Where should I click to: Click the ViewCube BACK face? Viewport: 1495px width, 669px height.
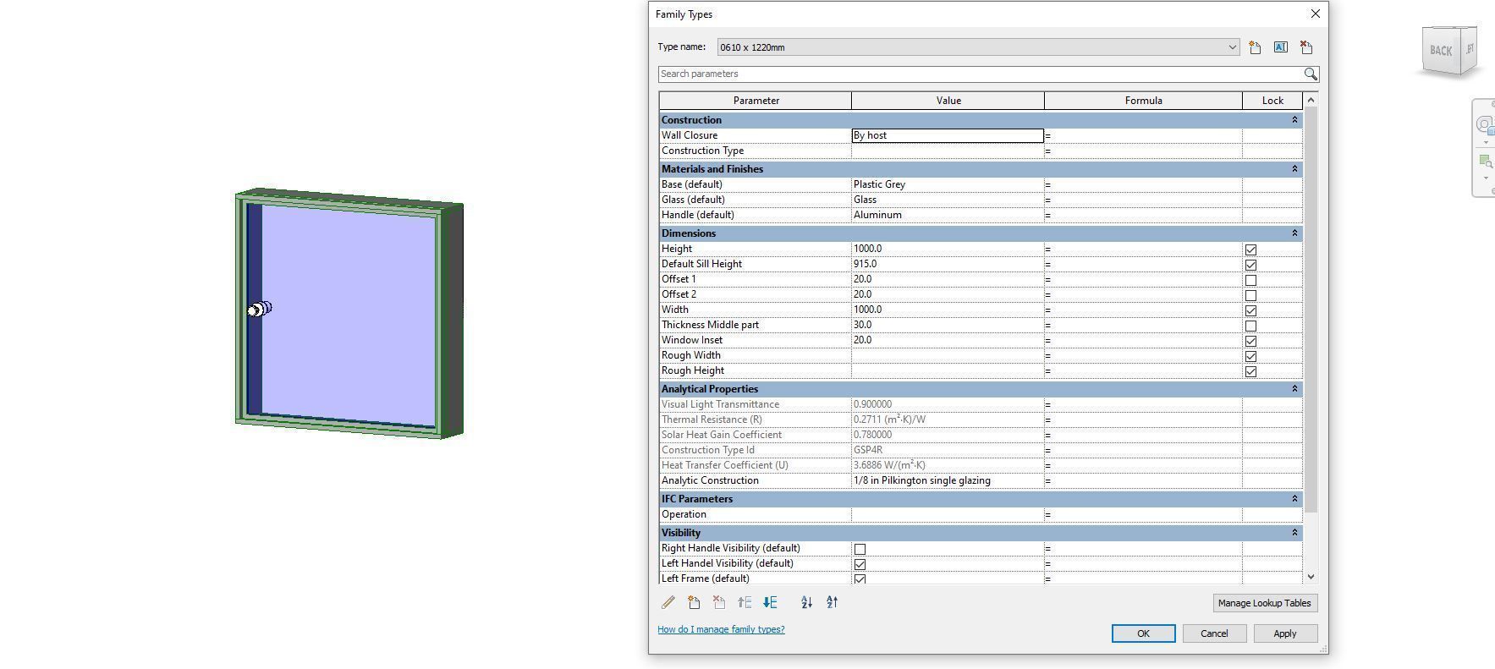[1441, 51]
